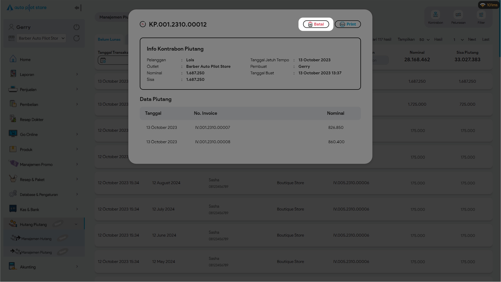The width and height of the screenshot is (501, 282).
Task: Select invoice row IV.001.2310.00007
Action: click(212, 128)
